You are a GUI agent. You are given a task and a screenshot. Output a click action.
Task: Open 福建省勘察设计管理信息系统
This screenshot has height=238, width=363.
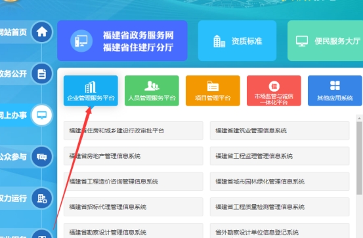pos(133,231)
